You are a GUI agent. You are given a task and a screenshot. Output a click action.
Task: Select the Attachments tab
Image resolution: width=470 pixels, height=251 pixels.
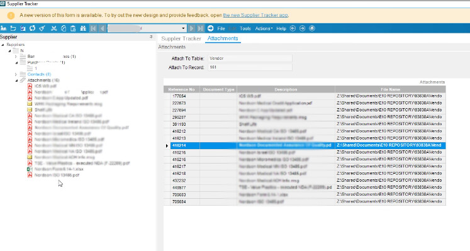pyautogui.click(x=223, y=38)
